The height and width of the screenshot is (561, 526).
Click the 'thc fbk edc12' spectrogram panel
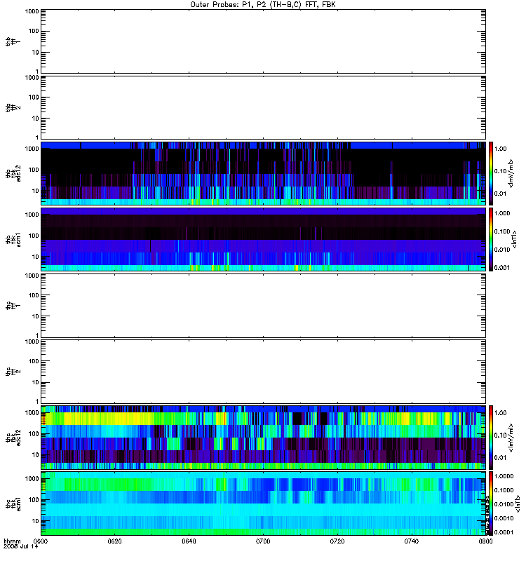(263, 438)
